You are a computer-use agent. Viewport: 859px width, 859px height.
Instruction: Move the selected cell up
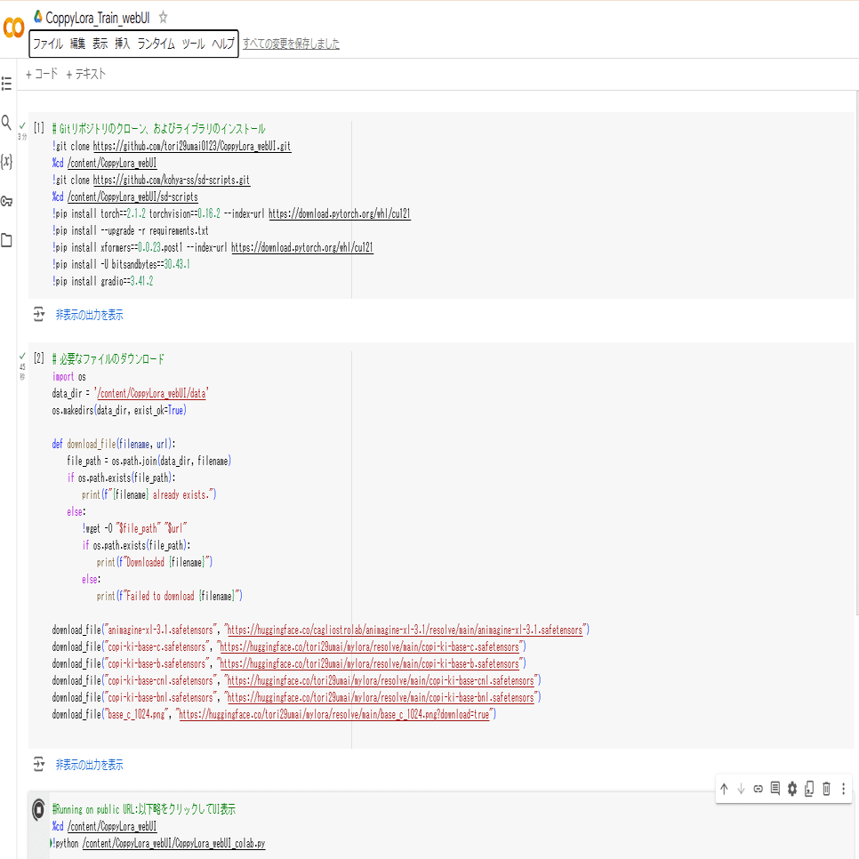pos(724,789)
